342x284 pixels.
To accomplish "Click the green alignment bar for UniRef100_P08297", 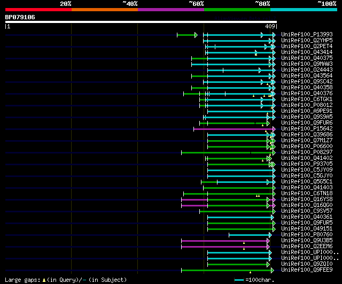I will click(x=227, y=153).
